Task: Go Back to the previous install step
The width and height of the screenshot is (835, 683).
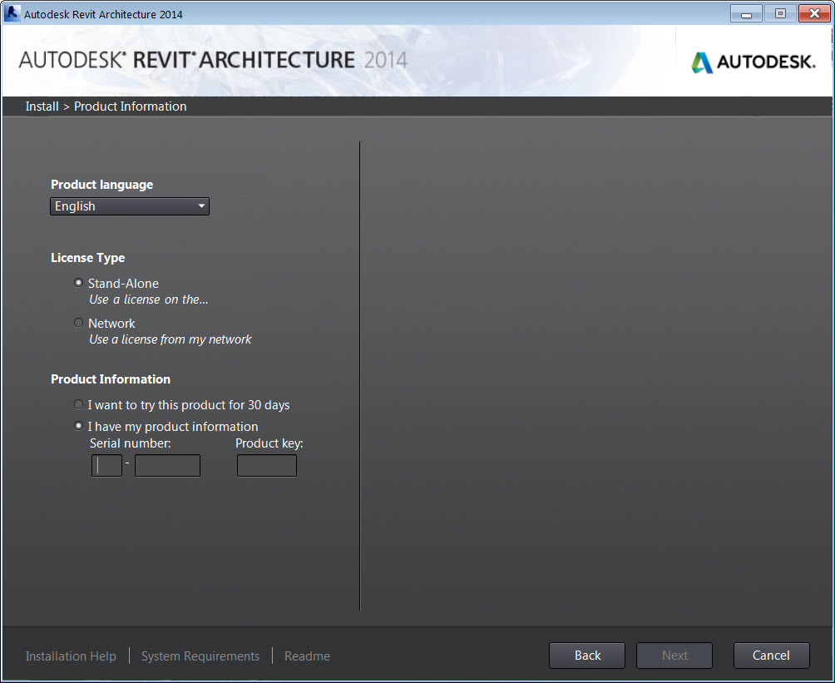Action: 587,656
